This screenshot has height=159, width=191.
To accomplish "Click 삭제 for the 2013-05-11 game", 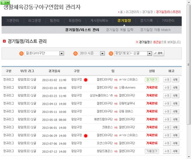I will (175, 111).
